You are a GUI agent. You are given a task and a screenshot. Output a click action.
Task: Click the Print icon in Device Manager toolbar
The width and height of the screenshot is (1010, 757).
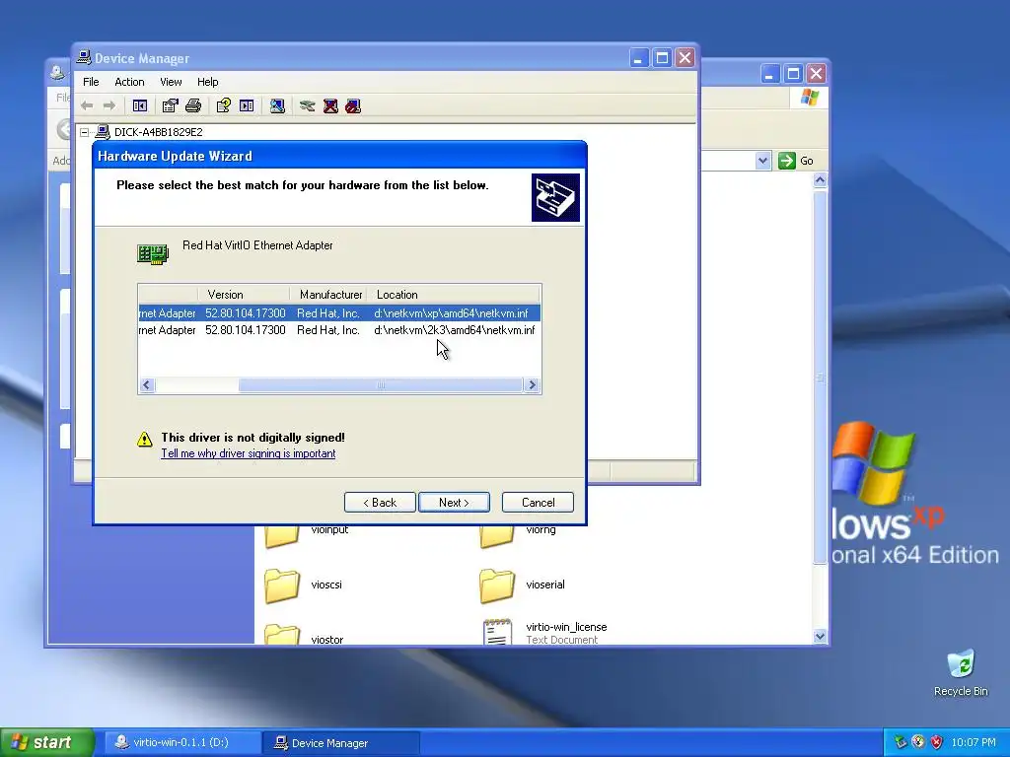(193, 106)
